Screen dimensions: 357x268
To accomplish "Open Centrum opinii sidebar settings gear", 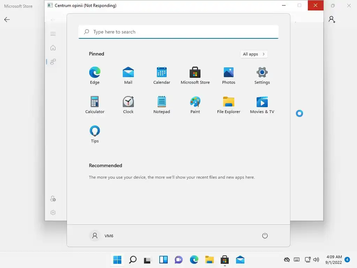I will coord(53,213).
